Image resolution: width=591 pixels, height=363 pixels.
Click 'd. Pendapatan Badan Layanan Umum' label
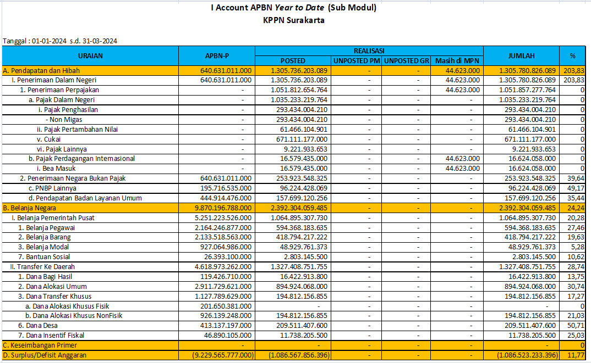[x=85, y=198]
